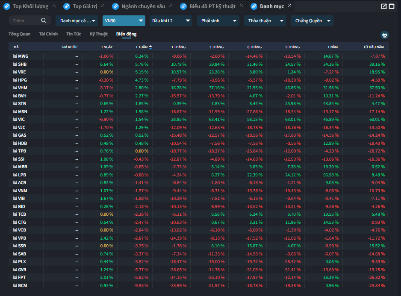
Task: Click link icon on Top Giá trị tab
Action: click(x=67, y=6)
